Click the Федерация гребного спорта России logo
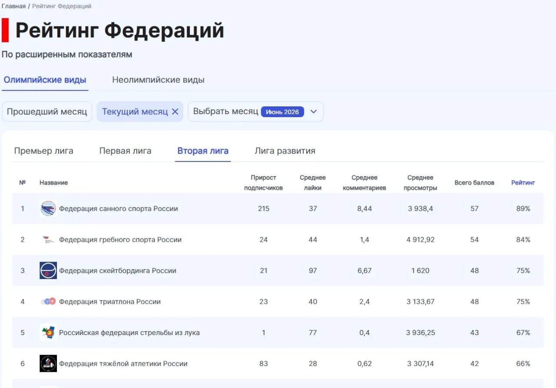The height and width of the screenshot is (388, 556). (48, 240)
